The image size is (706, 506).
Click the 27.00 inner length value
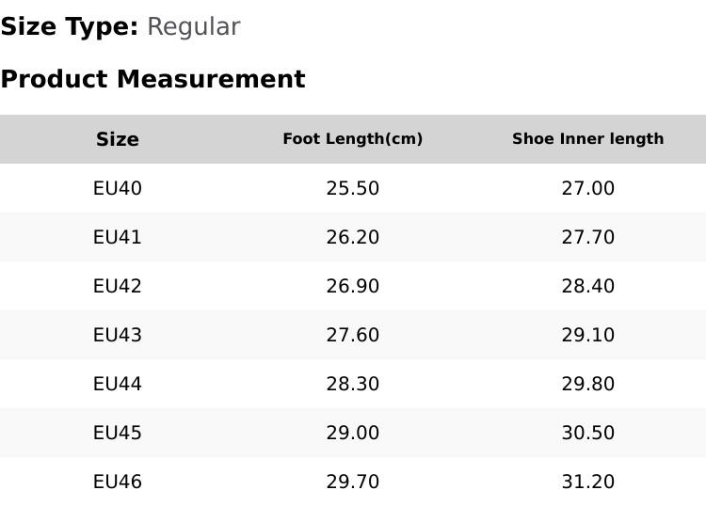[588, 188]
